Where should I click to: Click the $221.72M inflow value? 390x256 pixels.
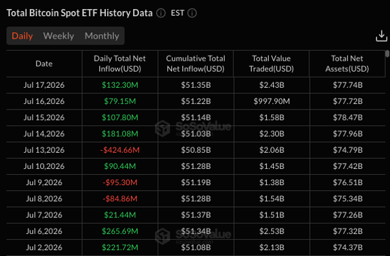pyautogui.click(x=120, y=248)
